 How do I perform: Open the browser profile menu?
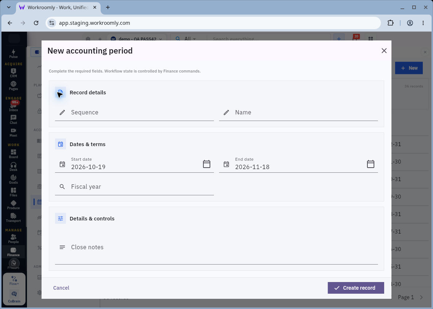(x=410, y=23)
